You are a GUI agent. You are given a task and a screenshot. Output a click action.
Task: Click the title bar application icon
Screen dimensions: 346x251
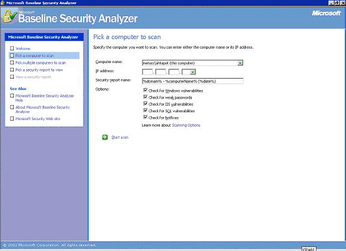coord(2,2)
